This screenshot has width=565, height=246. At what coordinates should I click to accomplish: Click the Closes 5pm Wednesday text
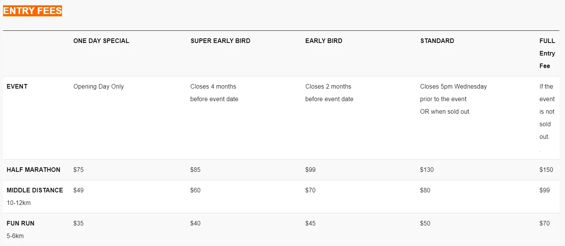[453, 86]
